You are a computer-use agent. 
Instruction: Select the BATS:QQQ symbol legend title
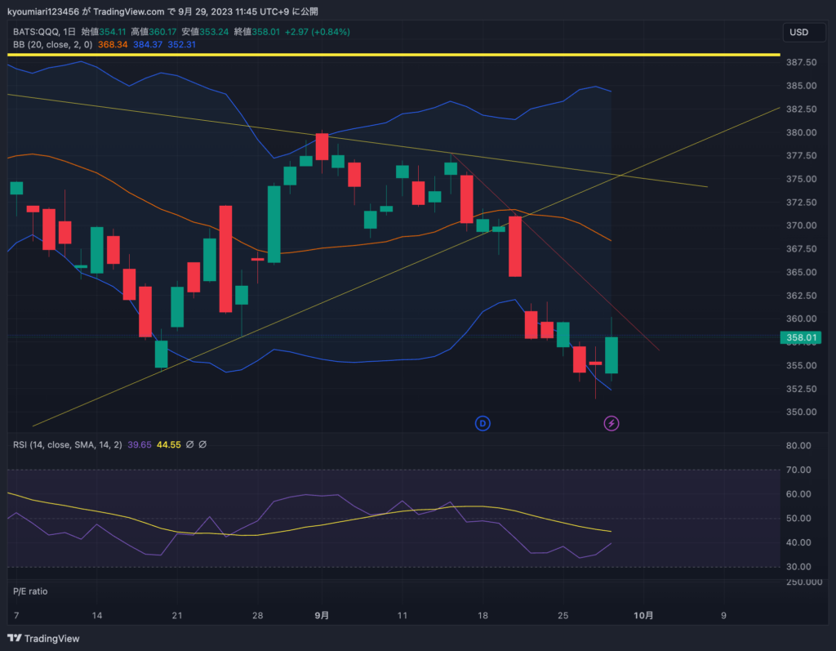(44, 32)
